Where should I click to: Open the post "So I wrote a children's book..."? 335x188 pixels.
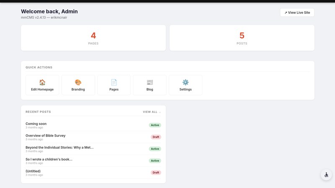click(x=49, y=159)
